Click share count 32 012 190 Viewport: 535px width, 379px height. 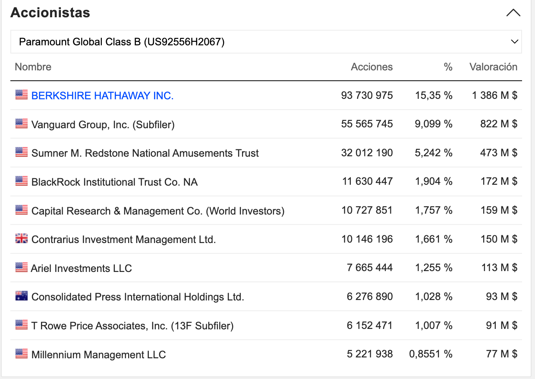point(367,153)
